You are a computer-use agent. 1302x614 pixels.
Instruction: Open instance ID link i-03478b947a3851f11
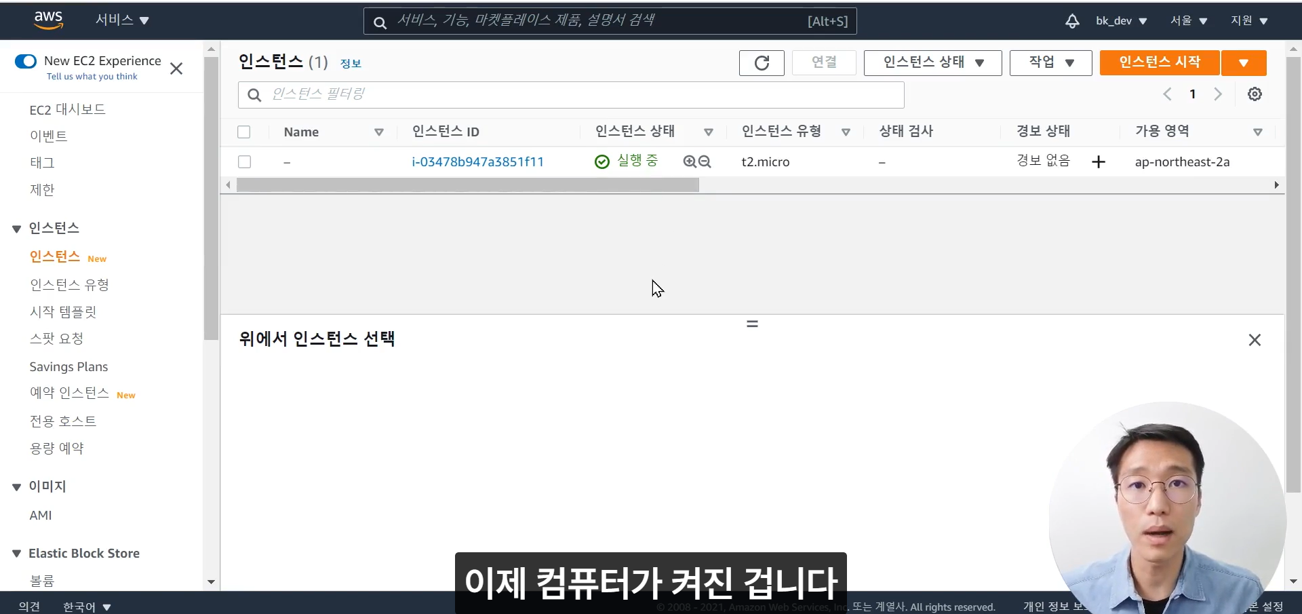478,161
